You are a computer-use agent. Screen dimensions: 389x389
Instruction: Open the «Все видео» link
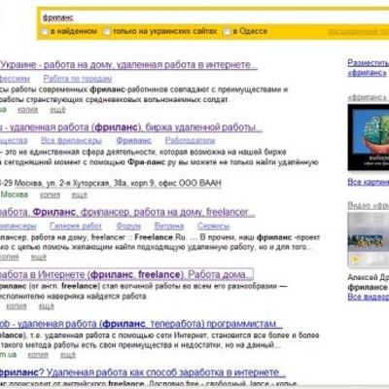(x=369, y=297)
